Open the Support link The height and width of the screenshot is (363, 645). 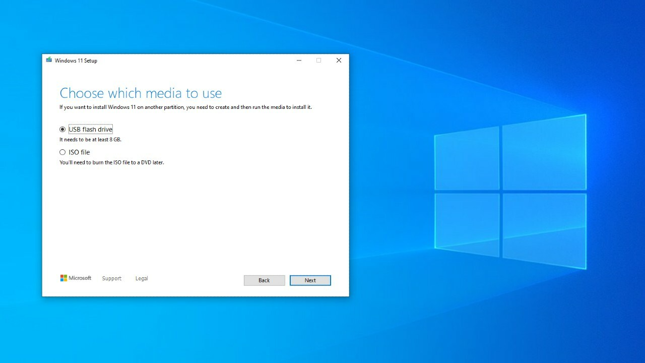tap(111, 278)
